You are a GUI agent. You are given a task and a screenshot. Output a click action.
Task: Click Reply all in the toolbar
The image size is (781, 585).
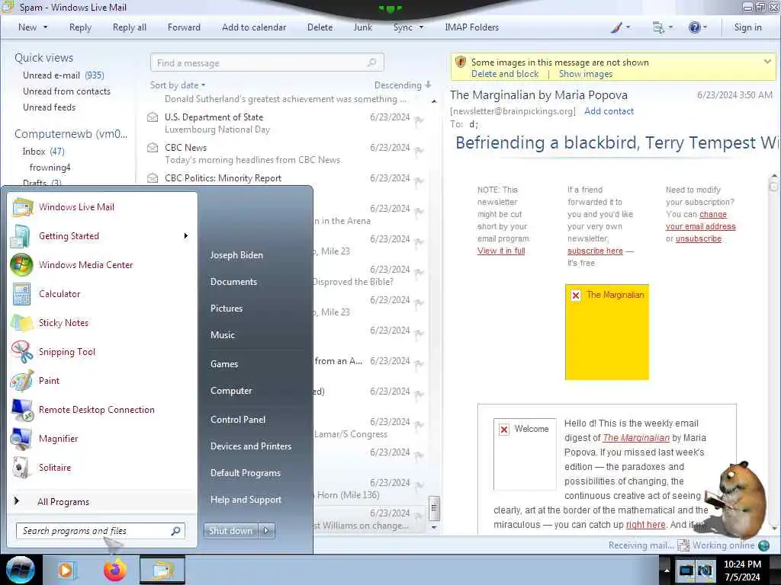[130, 27]
